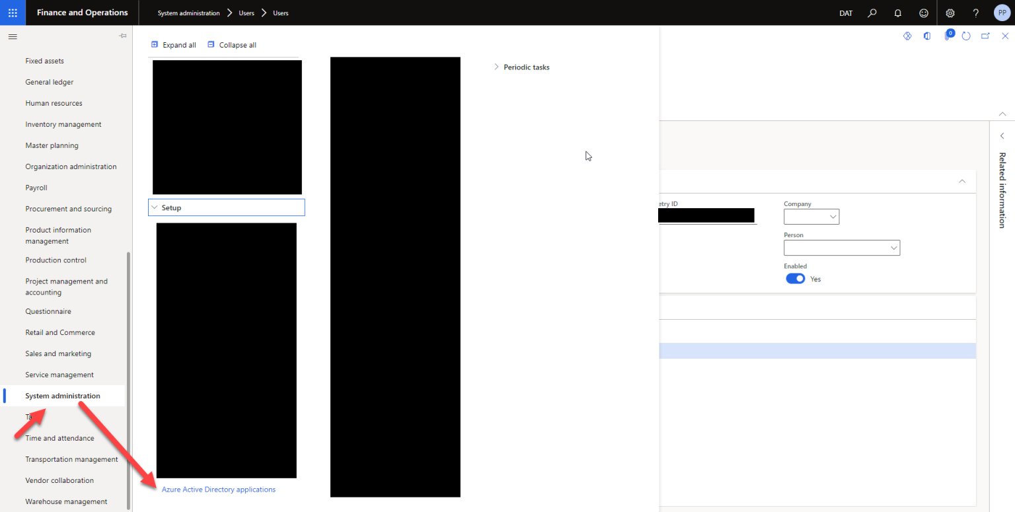Open the Transportation management module
1015x512 pixels.
[x=71, y=459]
